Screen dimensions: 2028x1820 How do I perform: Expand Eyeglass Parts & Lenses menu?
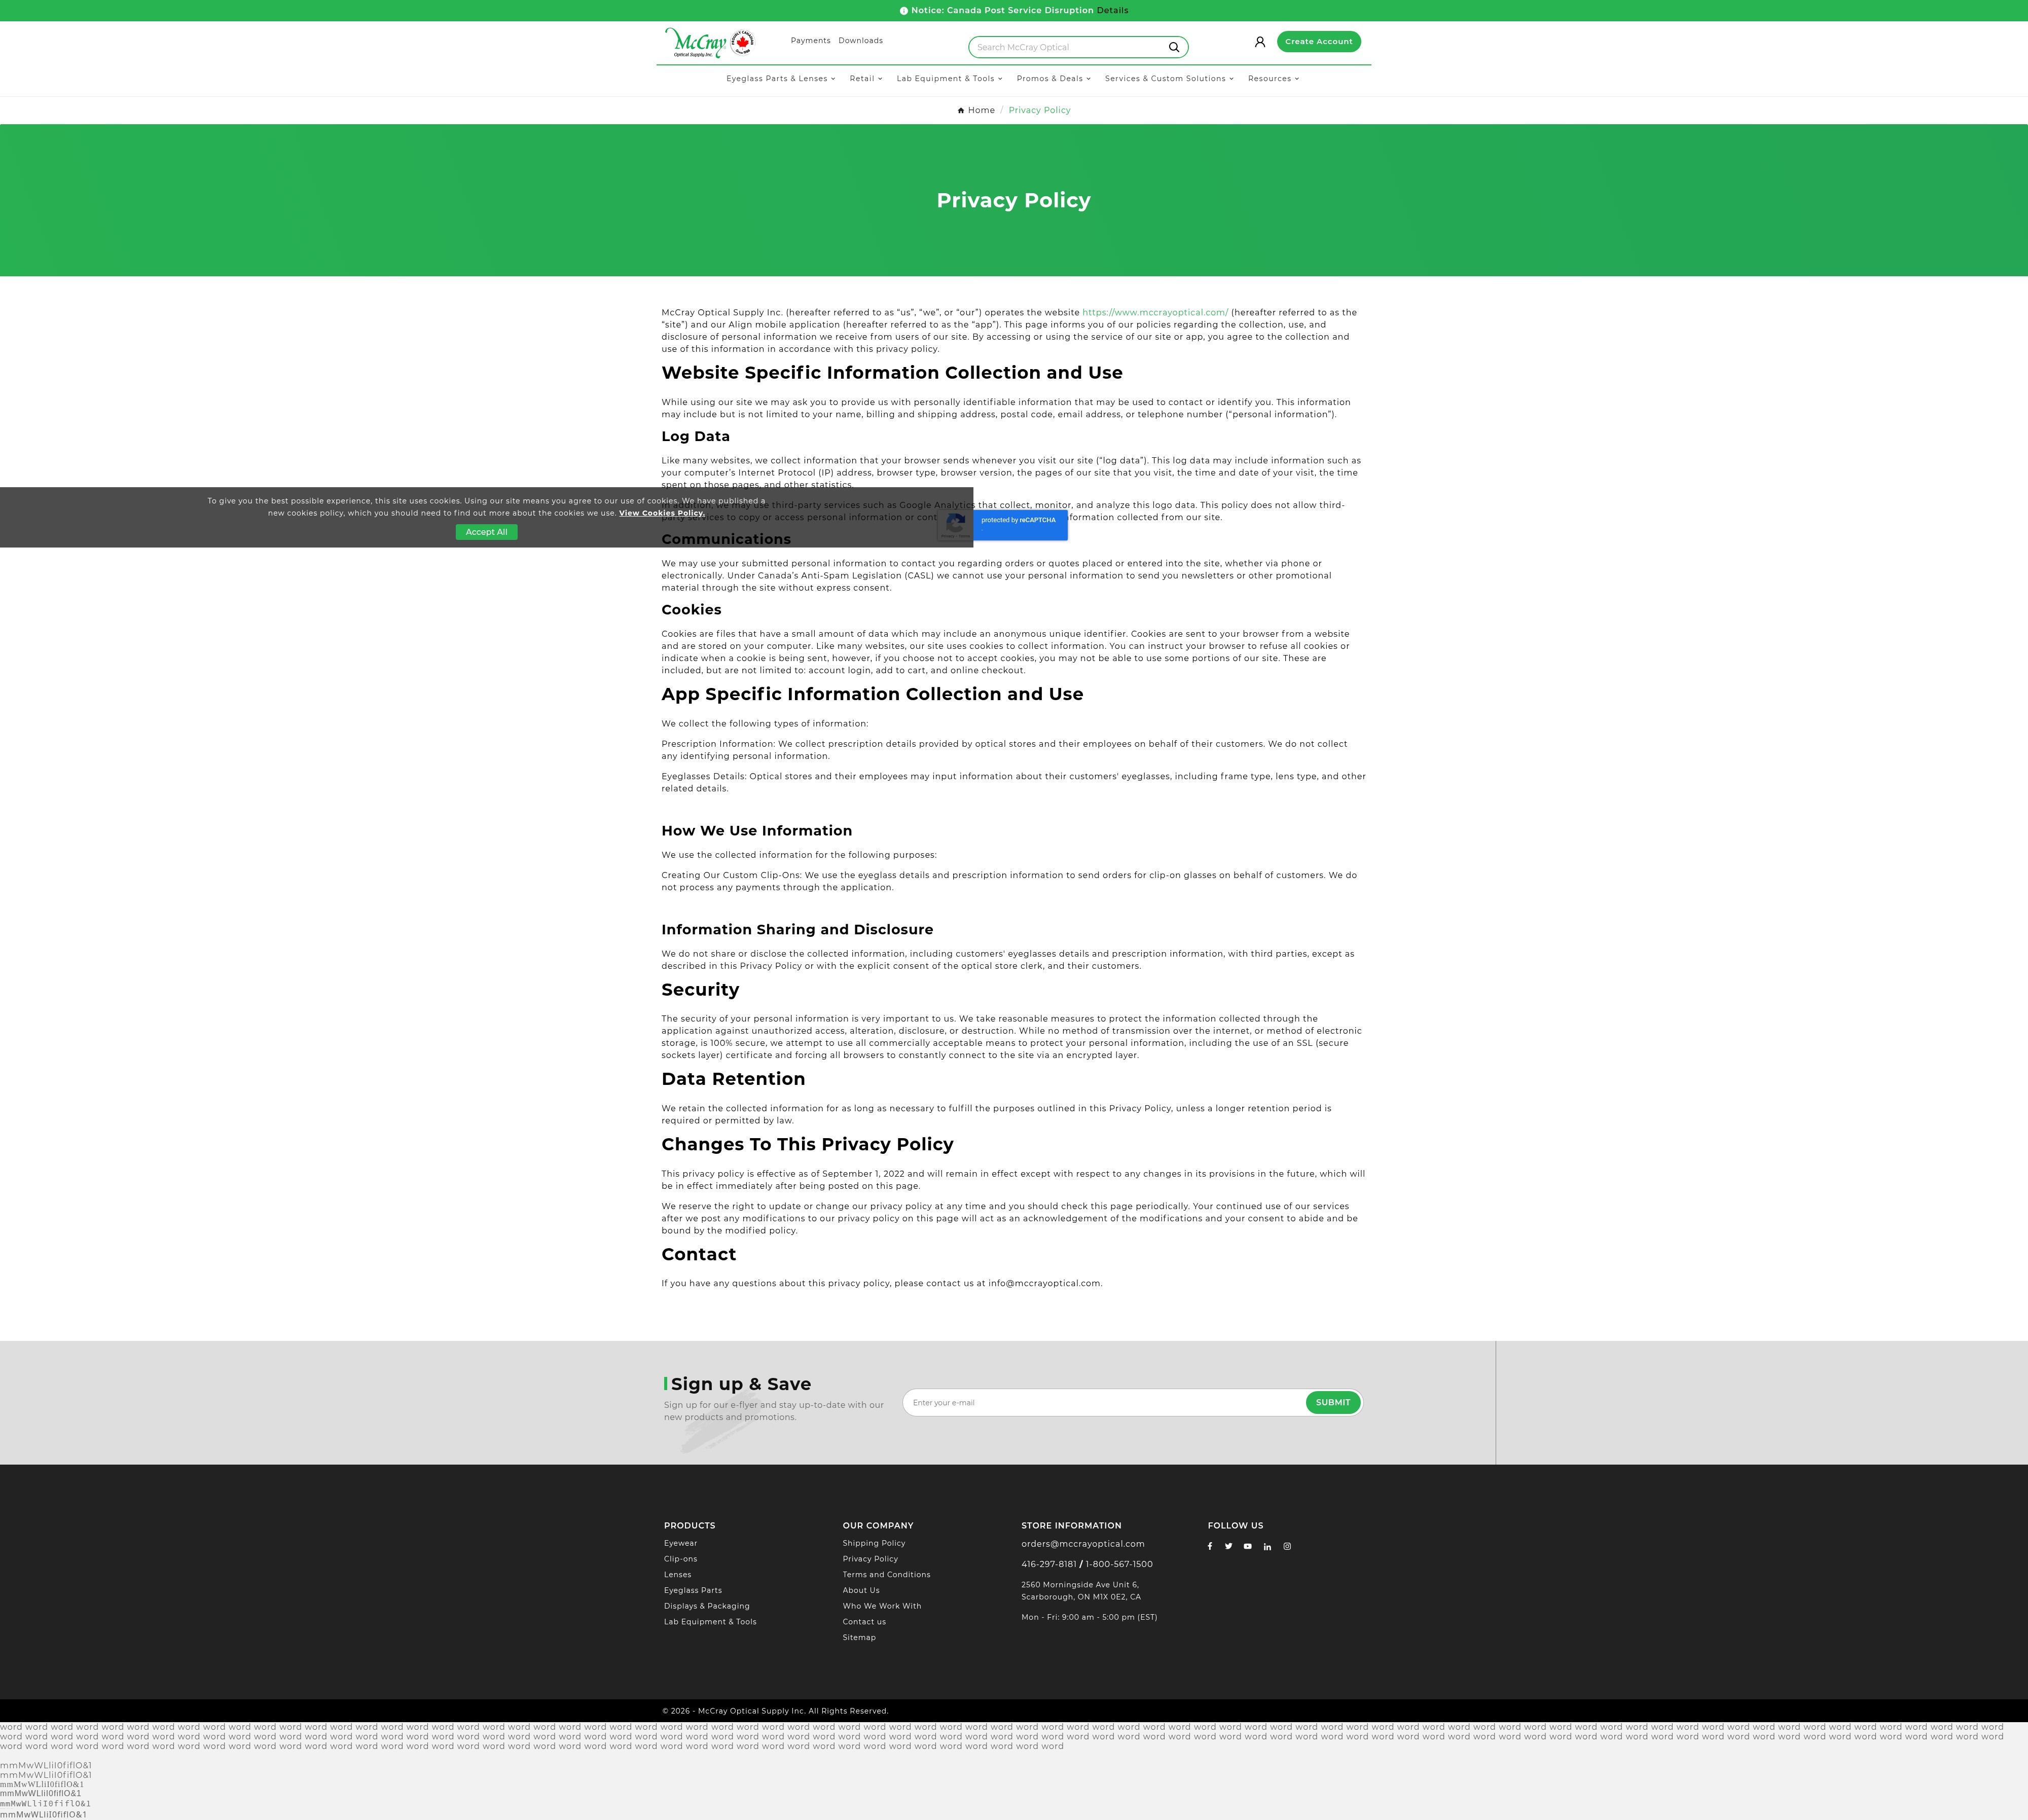tap(781, 78)
